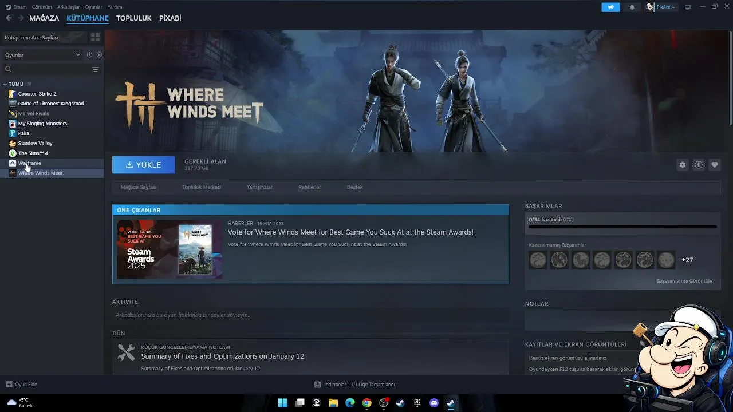Open Microsoft Edge from taskbar

(350, 403)
